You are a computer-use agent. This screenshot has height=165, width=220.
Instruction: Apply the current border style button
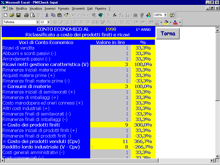[157, 22]
